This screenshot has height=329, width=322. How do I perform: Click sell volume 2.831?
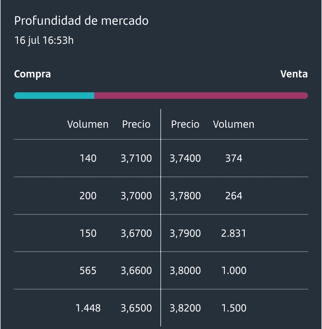[233, 233]
